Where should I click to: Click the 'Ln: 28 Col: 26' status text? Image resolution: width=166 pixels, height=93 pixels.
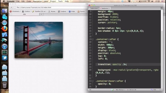point(132,90)
